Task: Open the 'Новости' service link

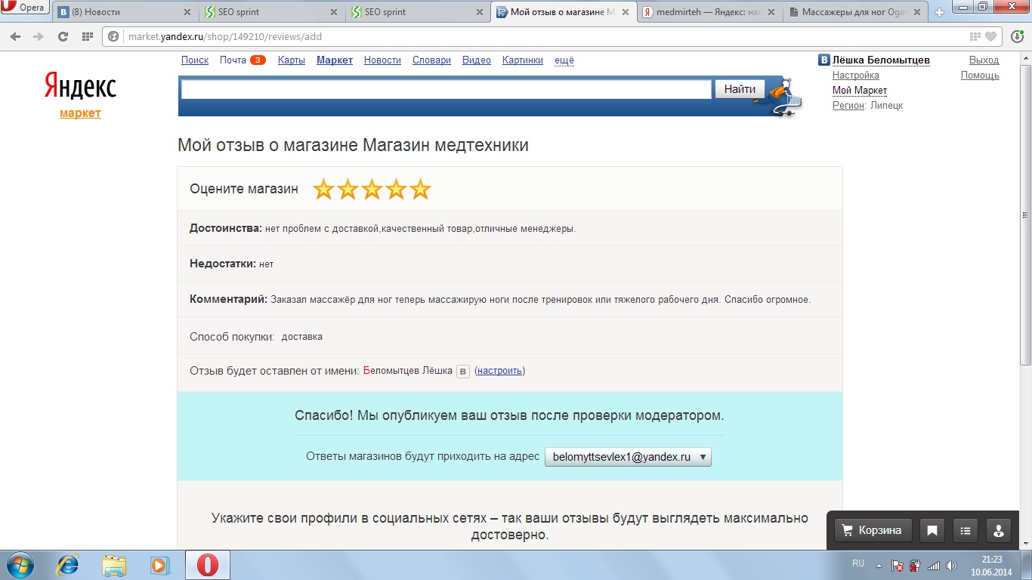Action: (382, 60)
